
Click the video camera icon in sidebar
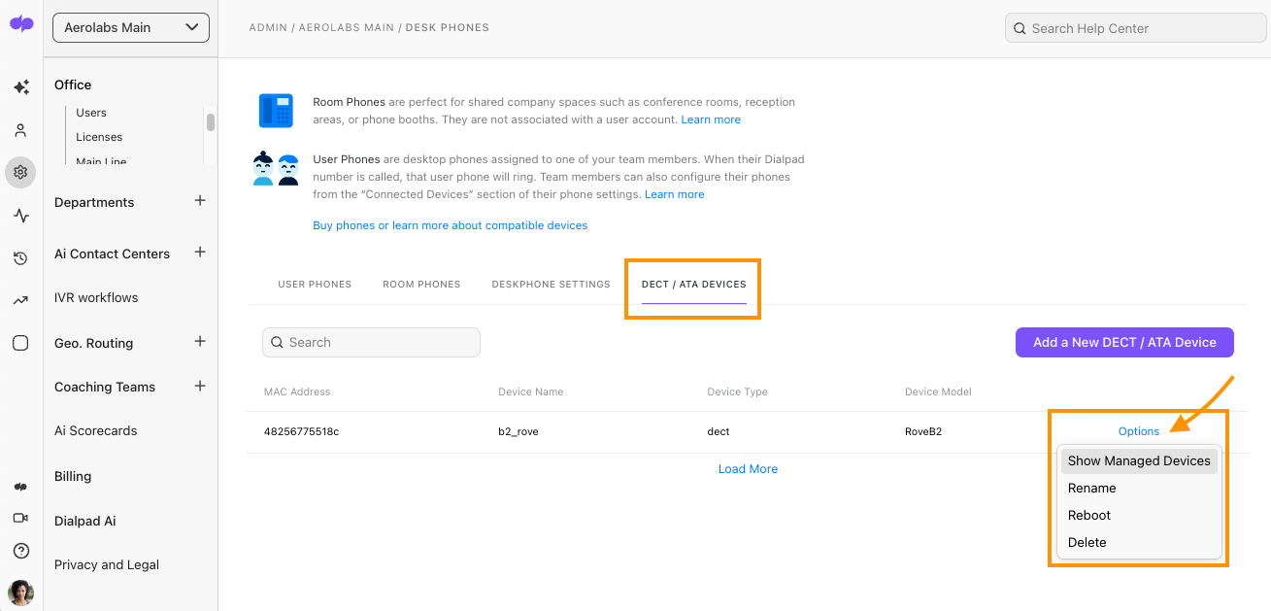coord(20,519)
